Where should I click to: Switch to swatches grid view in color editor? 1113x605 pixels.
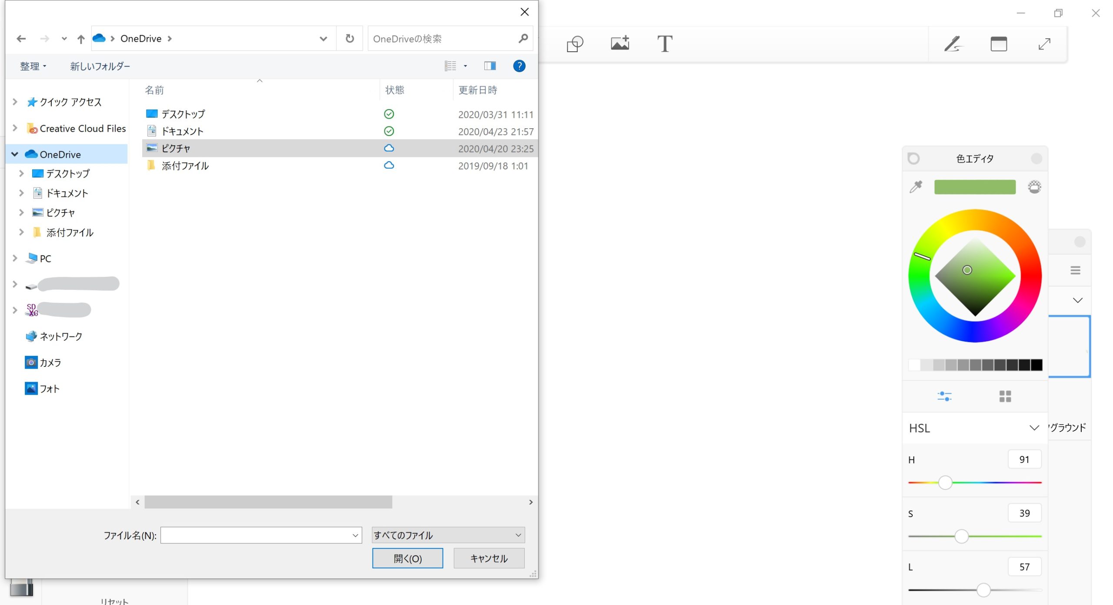point(1005,396)
